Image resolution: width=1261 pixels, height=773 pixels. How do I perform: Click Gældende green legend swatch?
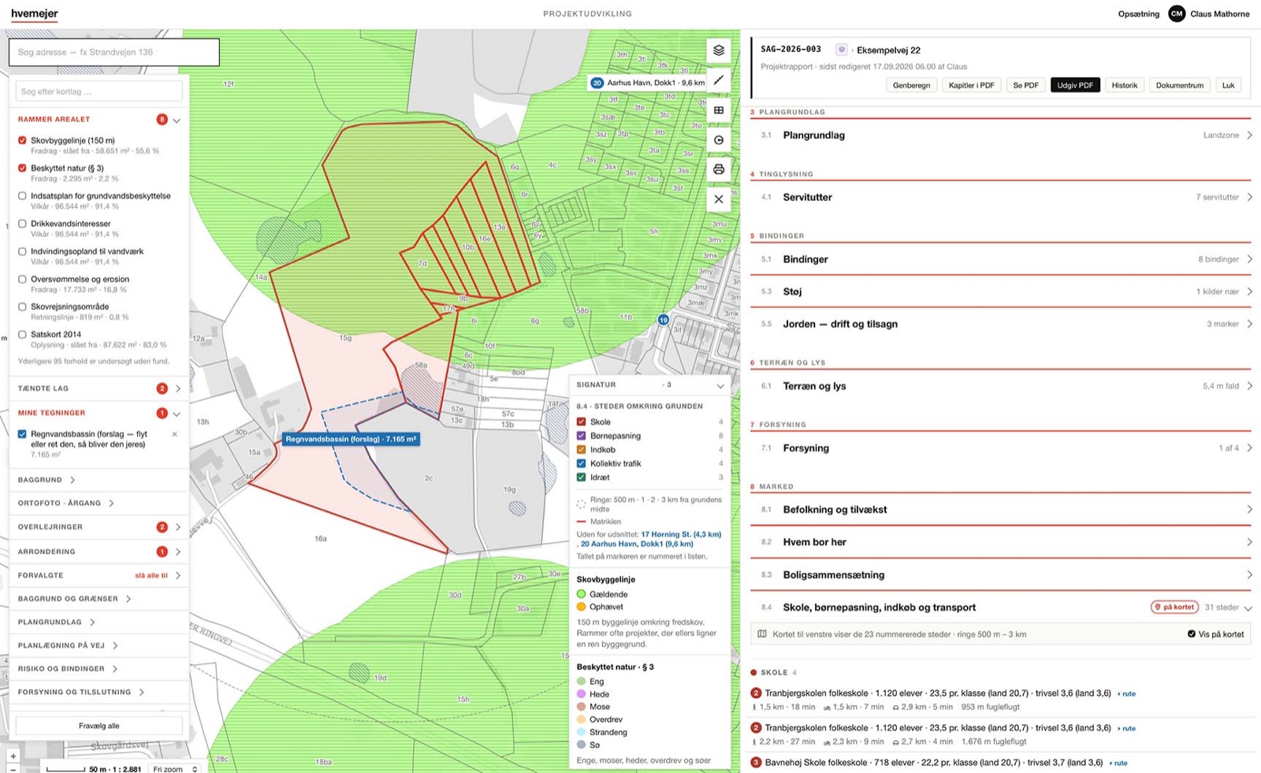(x=582, y=594)
